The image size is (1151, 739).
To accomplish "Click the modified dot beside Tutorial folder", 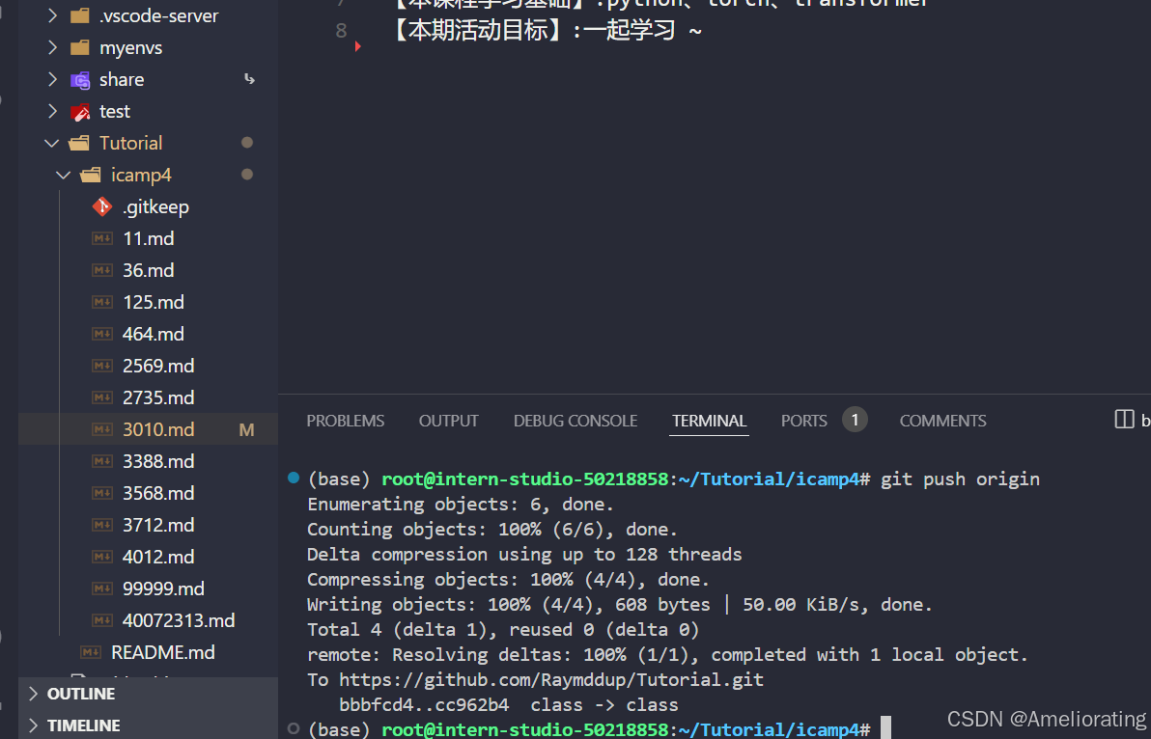I will pos(246,142).
